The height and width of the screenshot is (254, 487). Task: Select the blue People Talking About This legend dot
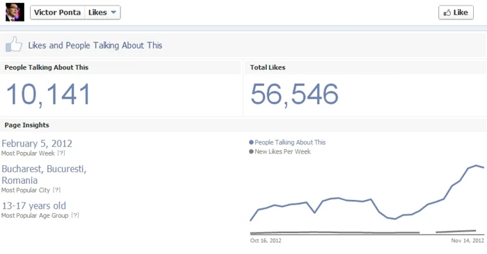click(x=251, y=142)
